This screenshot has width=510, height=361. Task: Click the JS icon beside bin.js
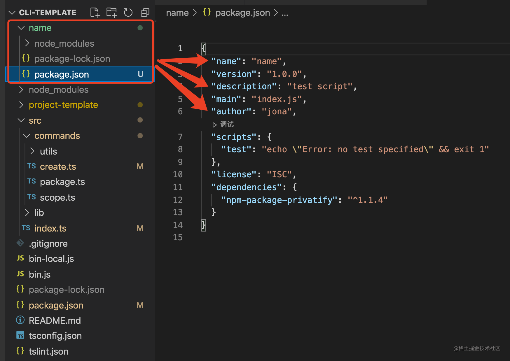(x=20, y=274)
